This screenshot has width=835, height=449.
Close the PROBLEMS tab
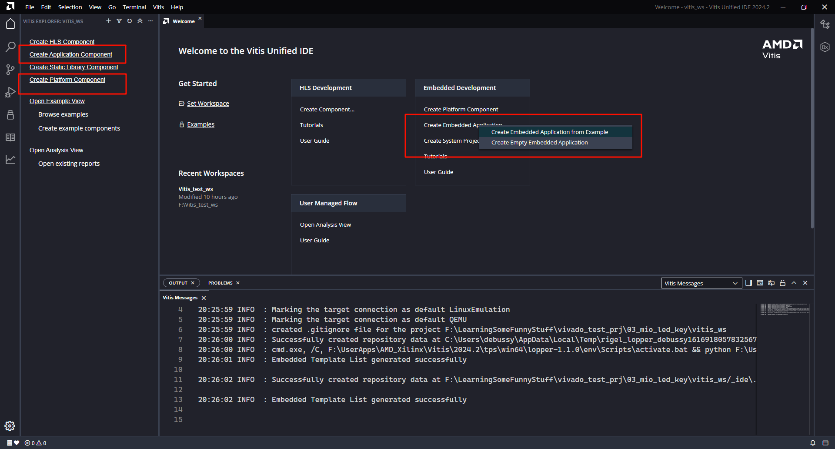click(x=238, y=283)
